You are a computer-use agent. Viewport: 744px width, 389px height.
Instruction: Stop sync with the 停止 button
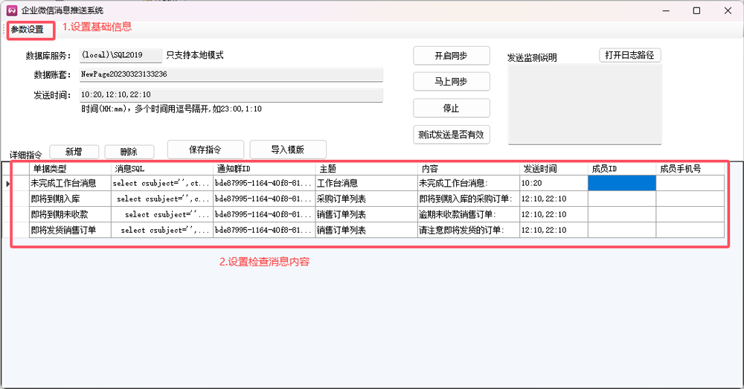(x=452, y=108)
